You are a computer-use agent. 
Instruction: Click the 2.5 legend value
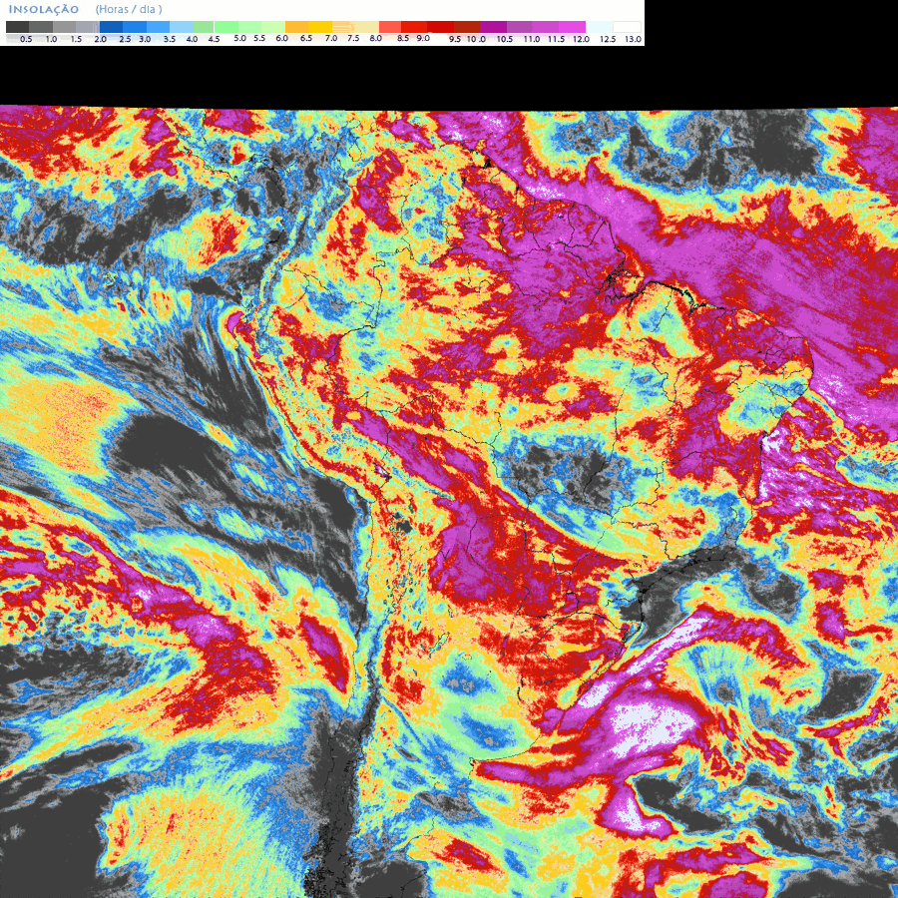125,40
